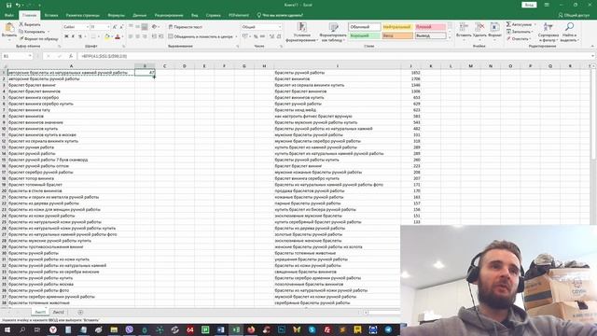Click the insert function fx icon

71,56
